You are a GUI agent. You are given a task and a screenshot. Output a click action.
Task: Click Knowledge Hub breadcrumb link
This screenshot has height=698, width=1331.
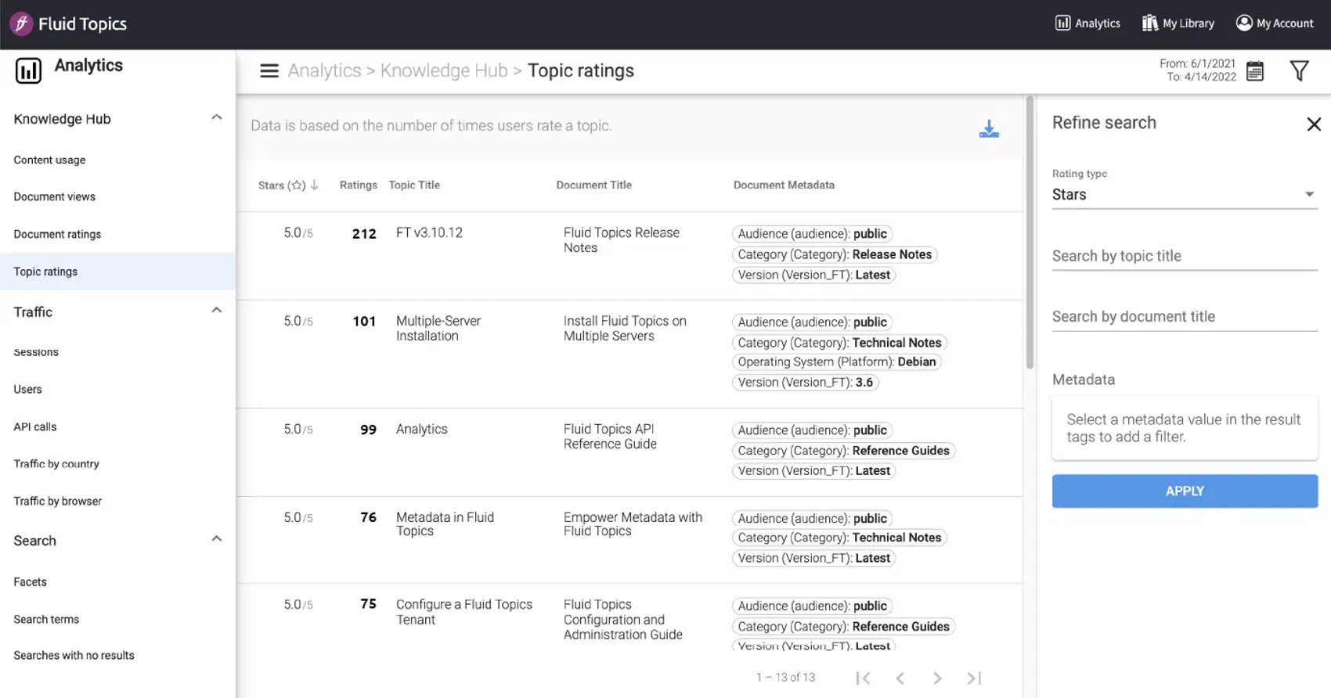tap(443, 71)
